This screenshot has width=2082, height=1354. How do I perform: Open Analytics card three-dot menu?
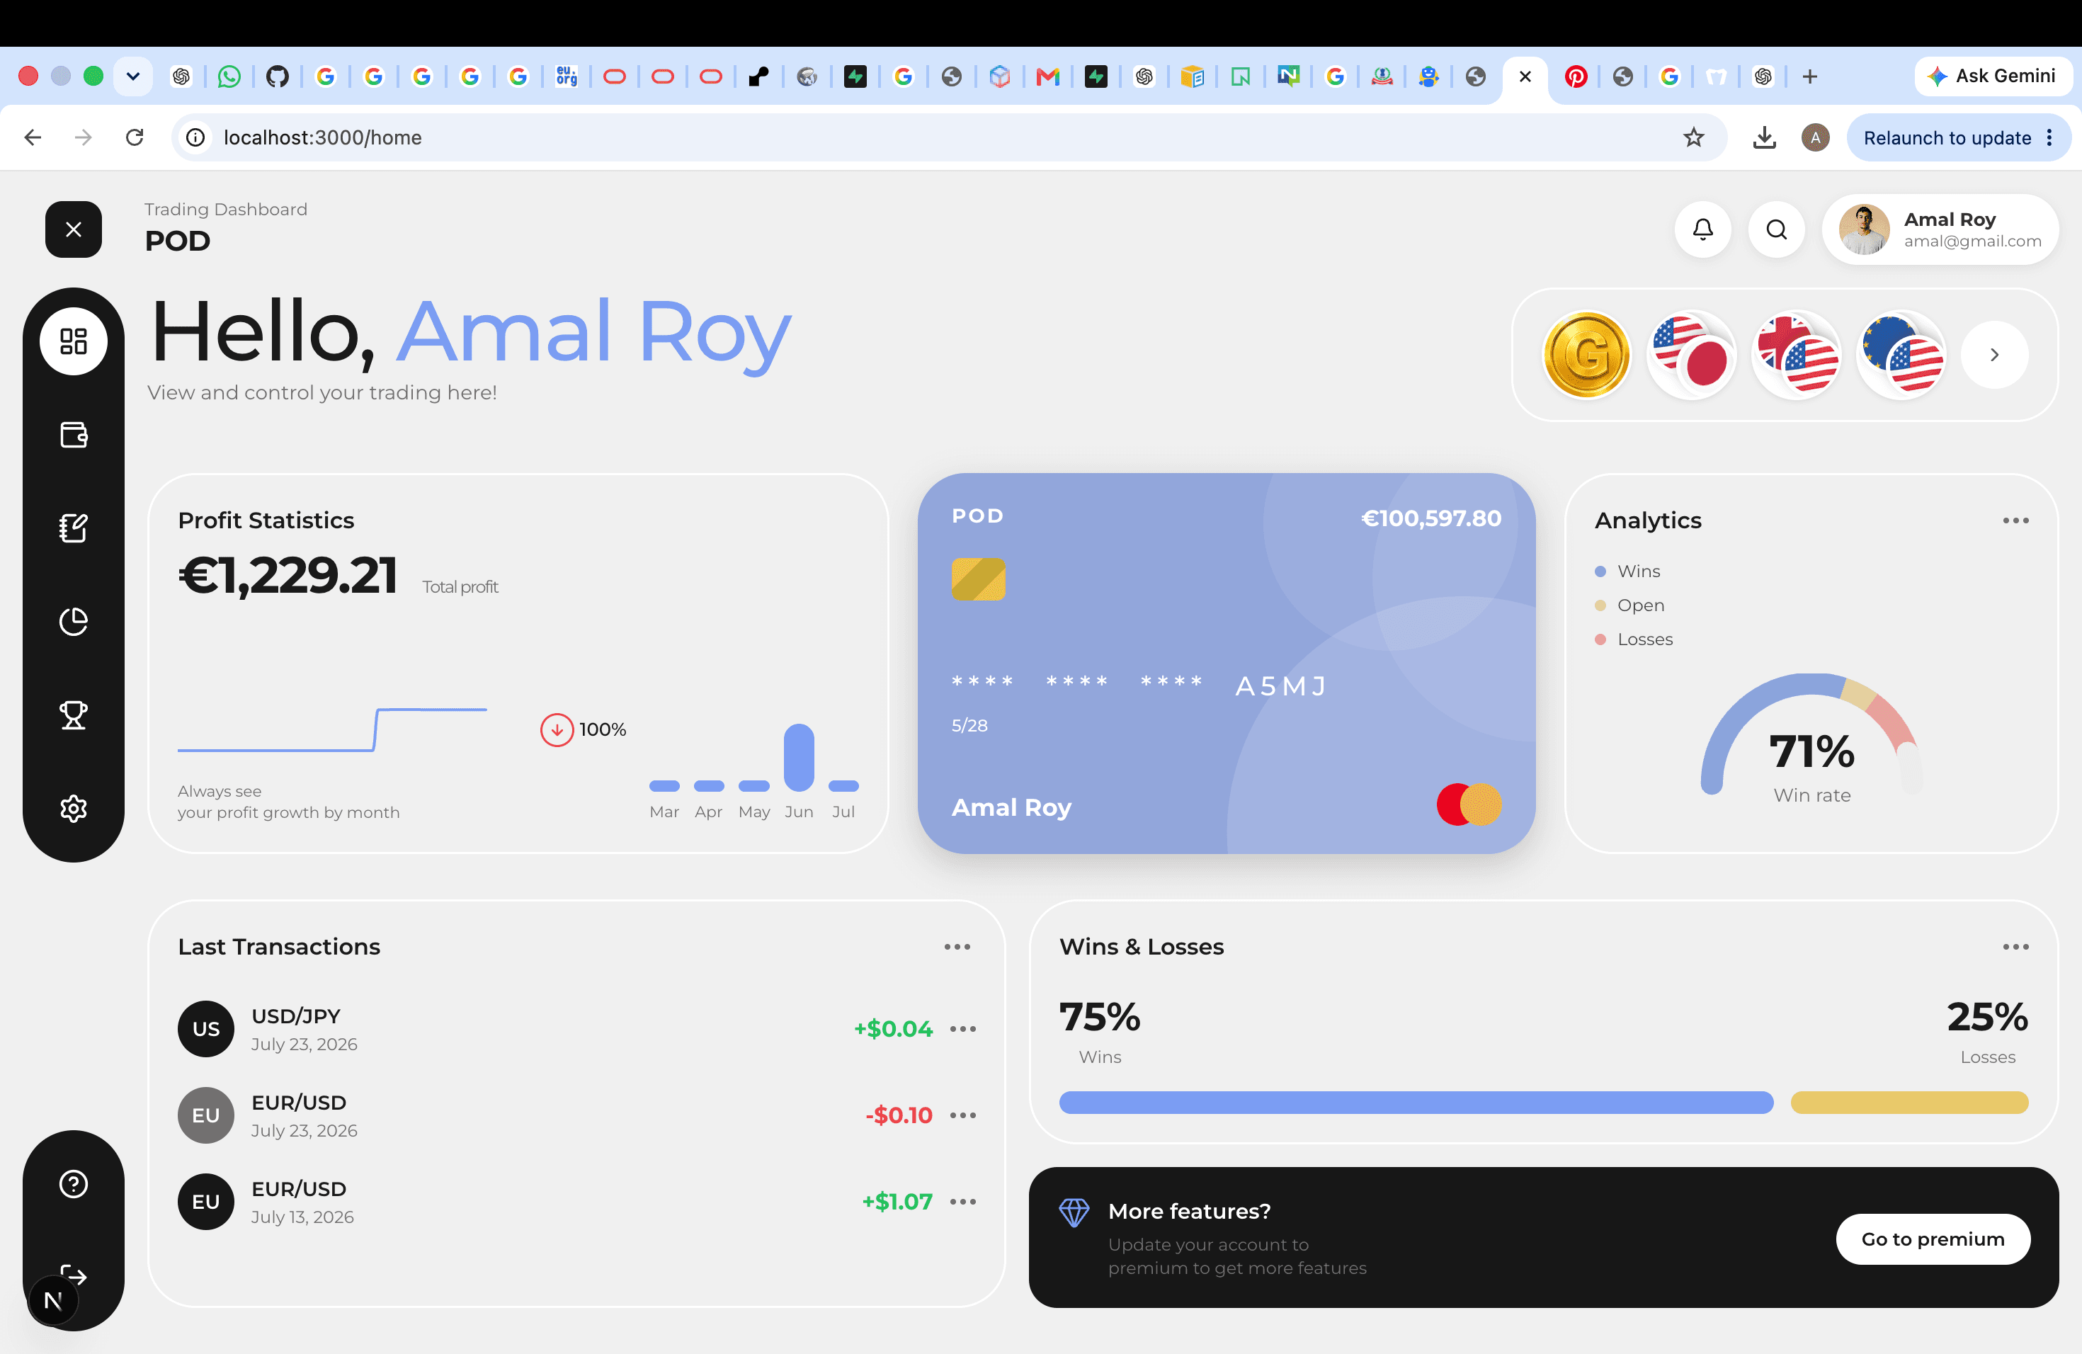click(x=2015, y=520)
